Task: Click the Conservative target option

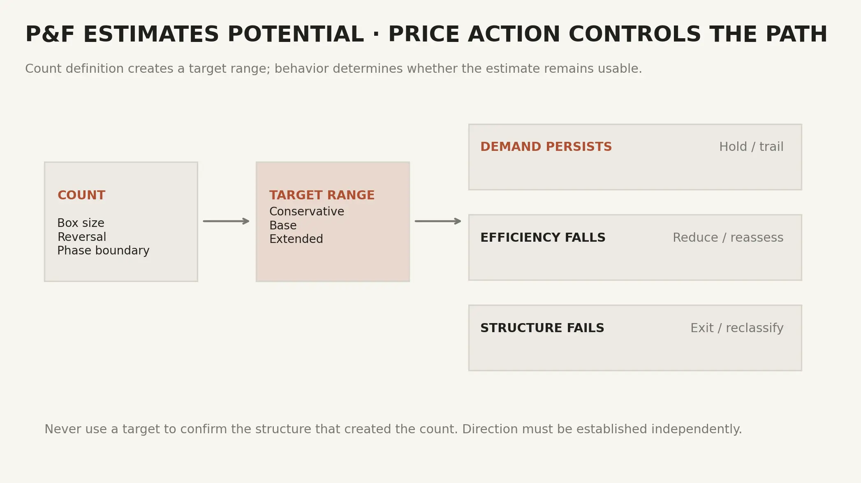Action: point(307,211)
